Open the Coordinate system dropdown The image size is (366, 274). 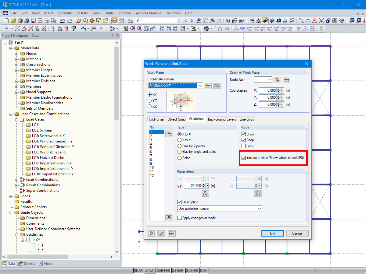201,86
